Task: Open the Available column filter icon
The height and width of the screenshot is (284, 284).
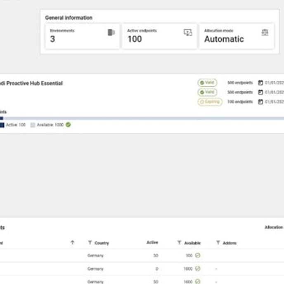Action: 179,243
